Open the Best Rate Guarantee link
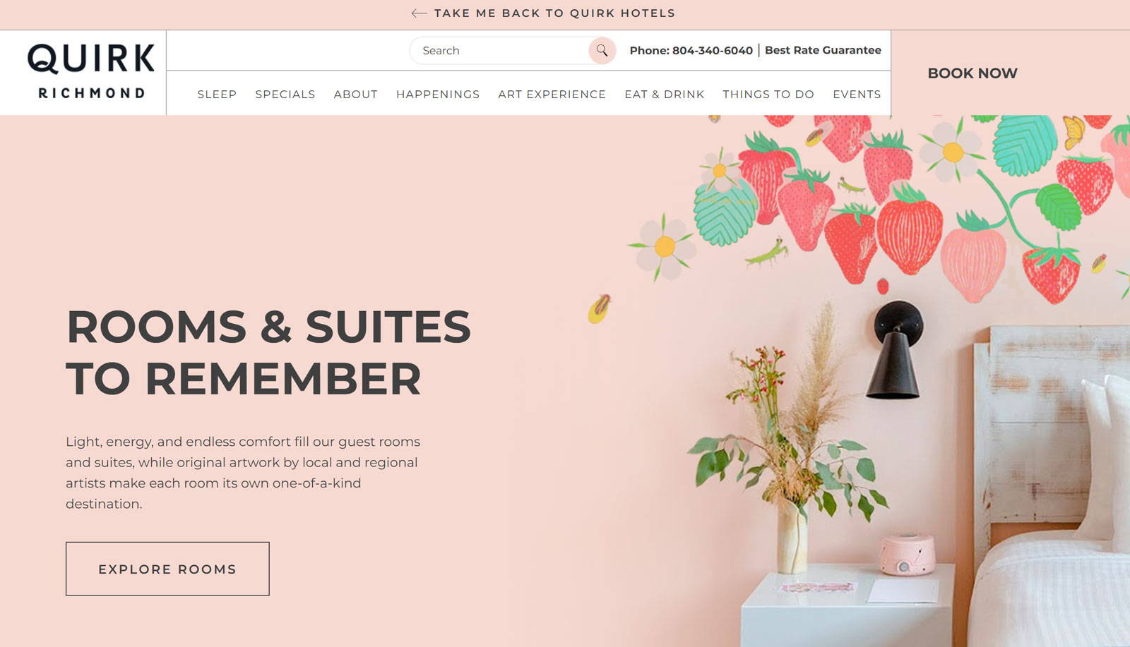 tap(823, 50)
